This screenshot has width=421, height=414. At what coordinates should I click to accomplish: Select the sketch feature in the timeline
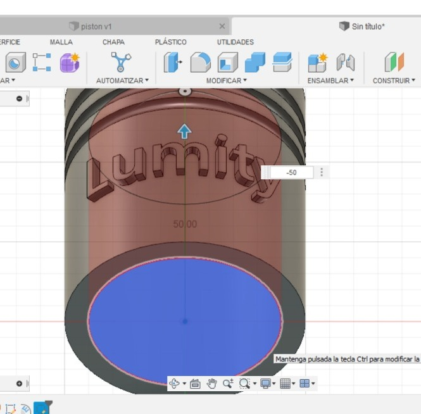[10, 409]
